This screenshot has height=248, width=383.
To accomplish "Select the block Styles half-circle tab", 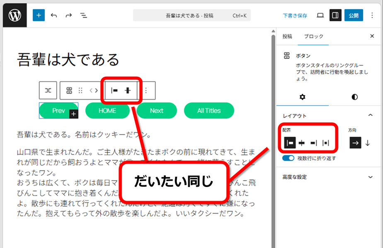I will click(354, 97).
